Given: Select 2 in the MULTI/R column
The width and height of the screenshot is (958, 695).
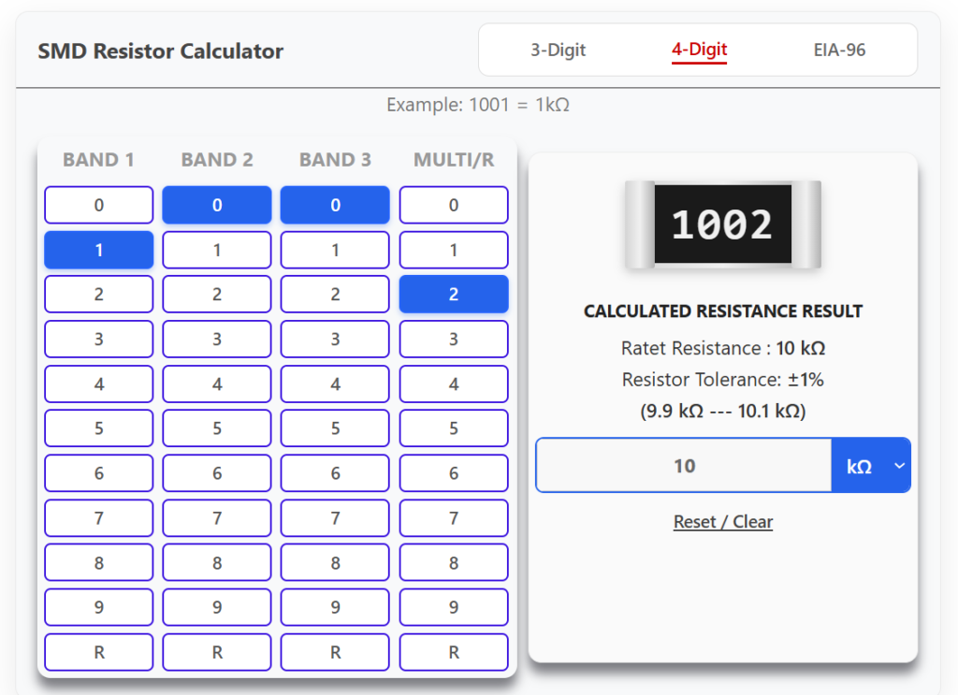Looking at the screenshot, I should point(454,295).
